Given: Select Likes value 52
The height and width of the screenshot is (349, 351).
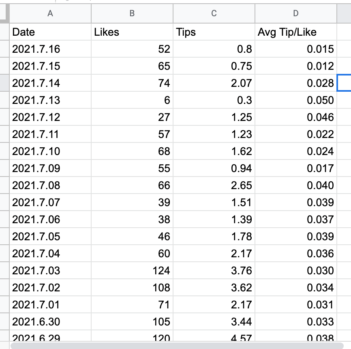Looking at the screenshot, I should tap(132, 49).
